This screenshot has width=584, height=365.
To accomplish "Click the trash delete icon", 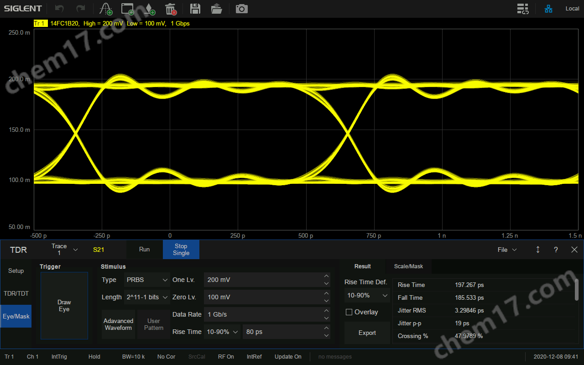I will pyautogui.click(x=171, y=9).
